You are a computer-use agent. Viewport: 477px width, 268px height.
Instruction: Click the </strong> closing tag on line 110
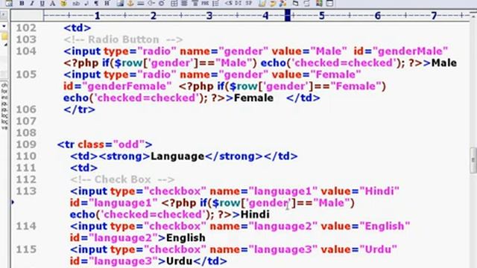tap(234, 156)
